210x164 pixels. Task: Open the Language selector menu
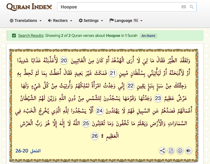[x=126, y=20]
